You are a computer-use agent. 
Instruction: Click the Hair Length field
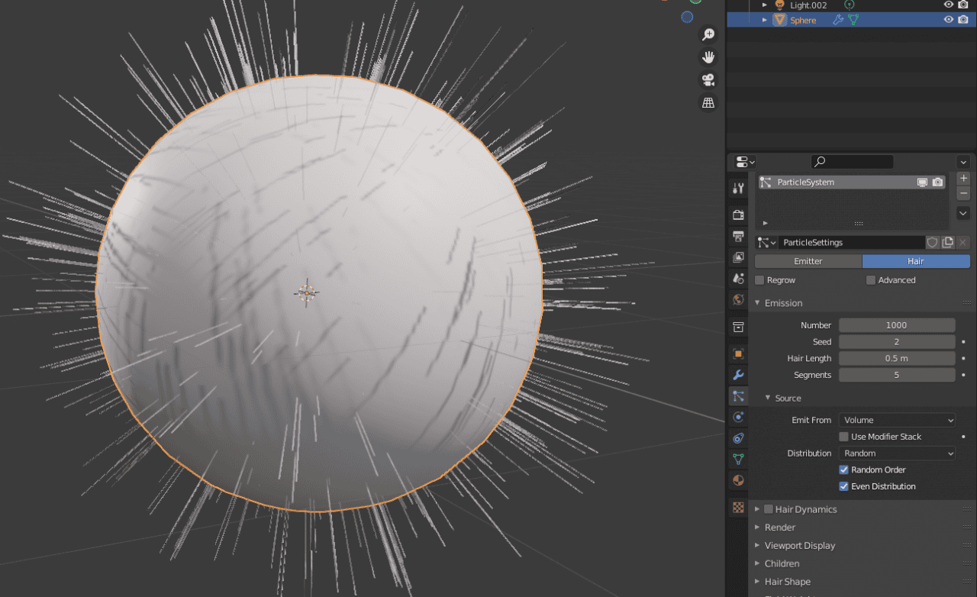tap(897, 358)
